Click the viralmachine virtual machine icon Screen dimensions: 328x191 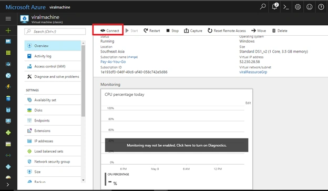[25, 19]
